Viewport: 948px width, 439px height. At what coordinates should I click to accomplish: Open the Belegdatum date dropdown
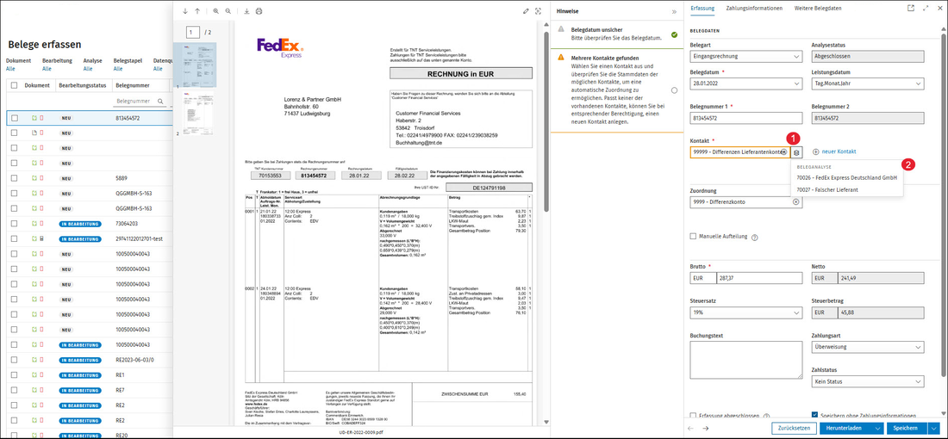(x=746, y=83)
